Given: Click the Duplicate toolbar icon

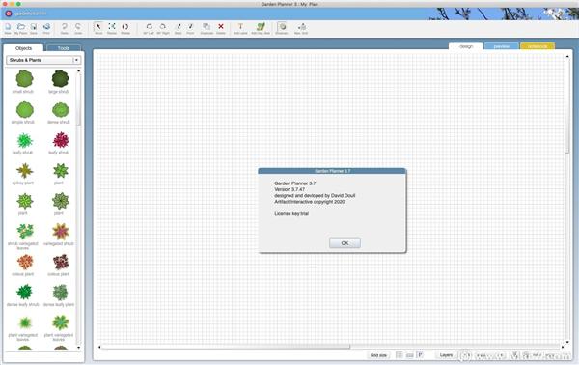Looking at the screenshot, I should pyautogui.click(x=207, y=27).
